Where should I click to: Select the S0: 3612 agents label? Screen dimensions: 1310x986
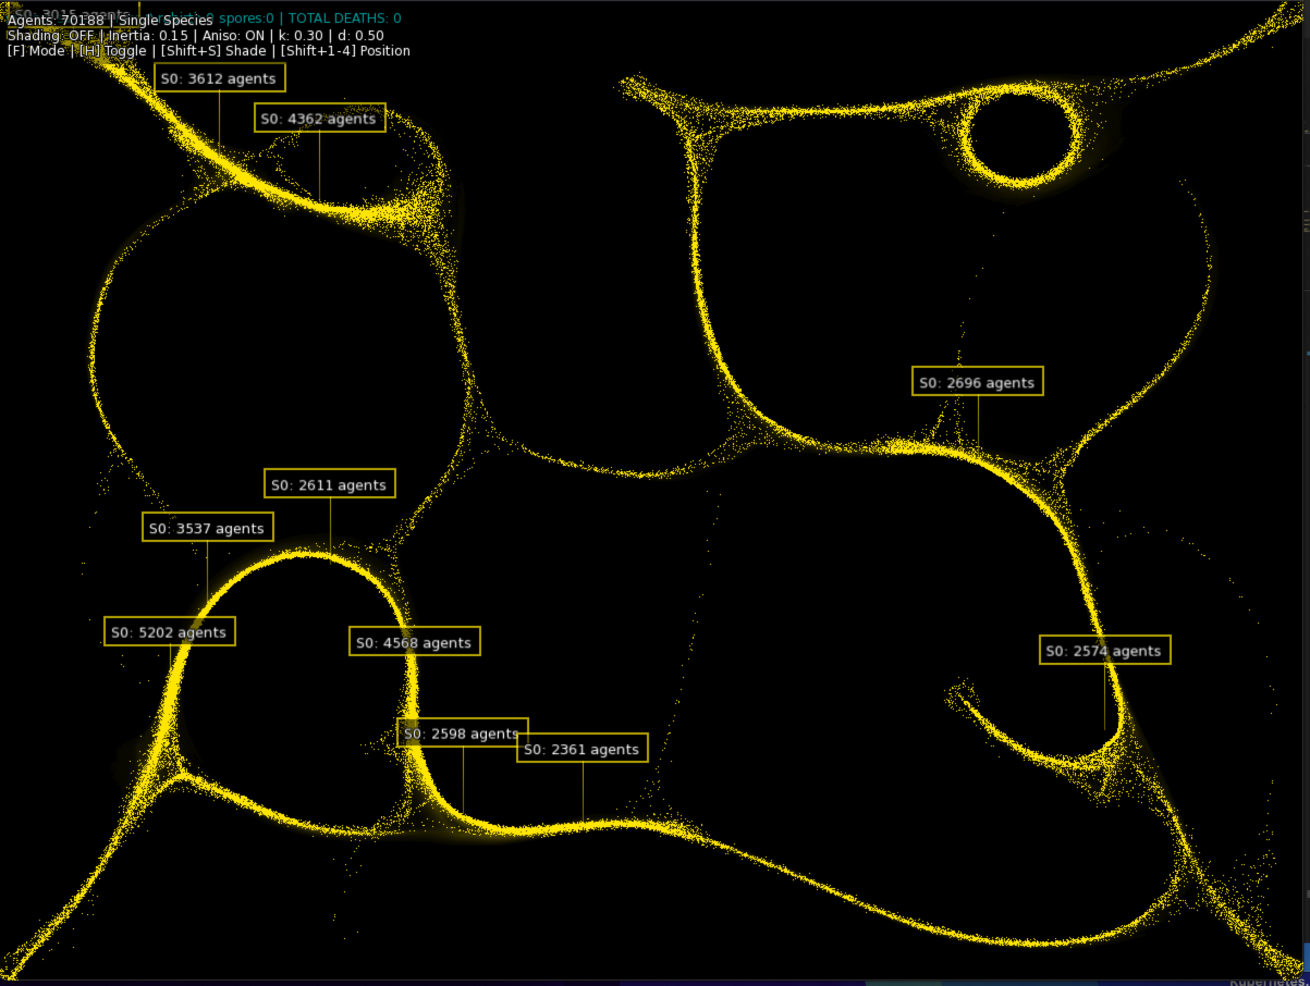coord(220,77)
